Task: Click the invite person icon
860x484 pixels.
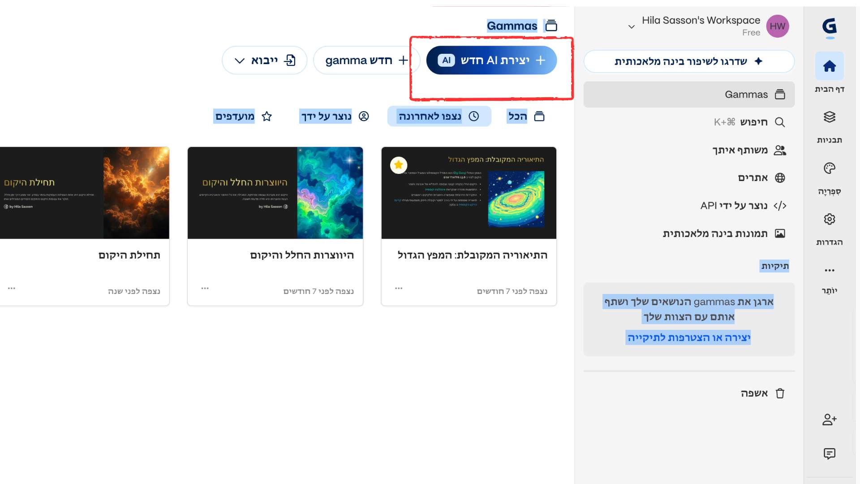Action: (829, 419)
